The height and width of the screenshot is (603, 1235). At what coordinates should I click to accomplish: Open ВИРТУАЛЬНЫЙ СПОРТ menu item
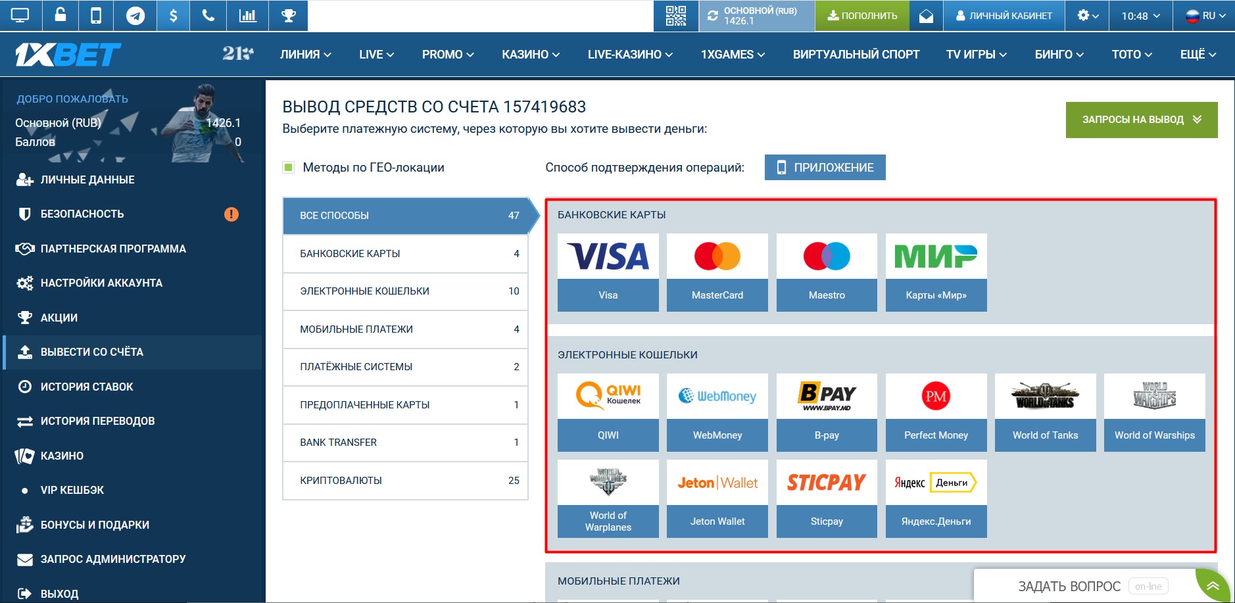tap(856, 55)
